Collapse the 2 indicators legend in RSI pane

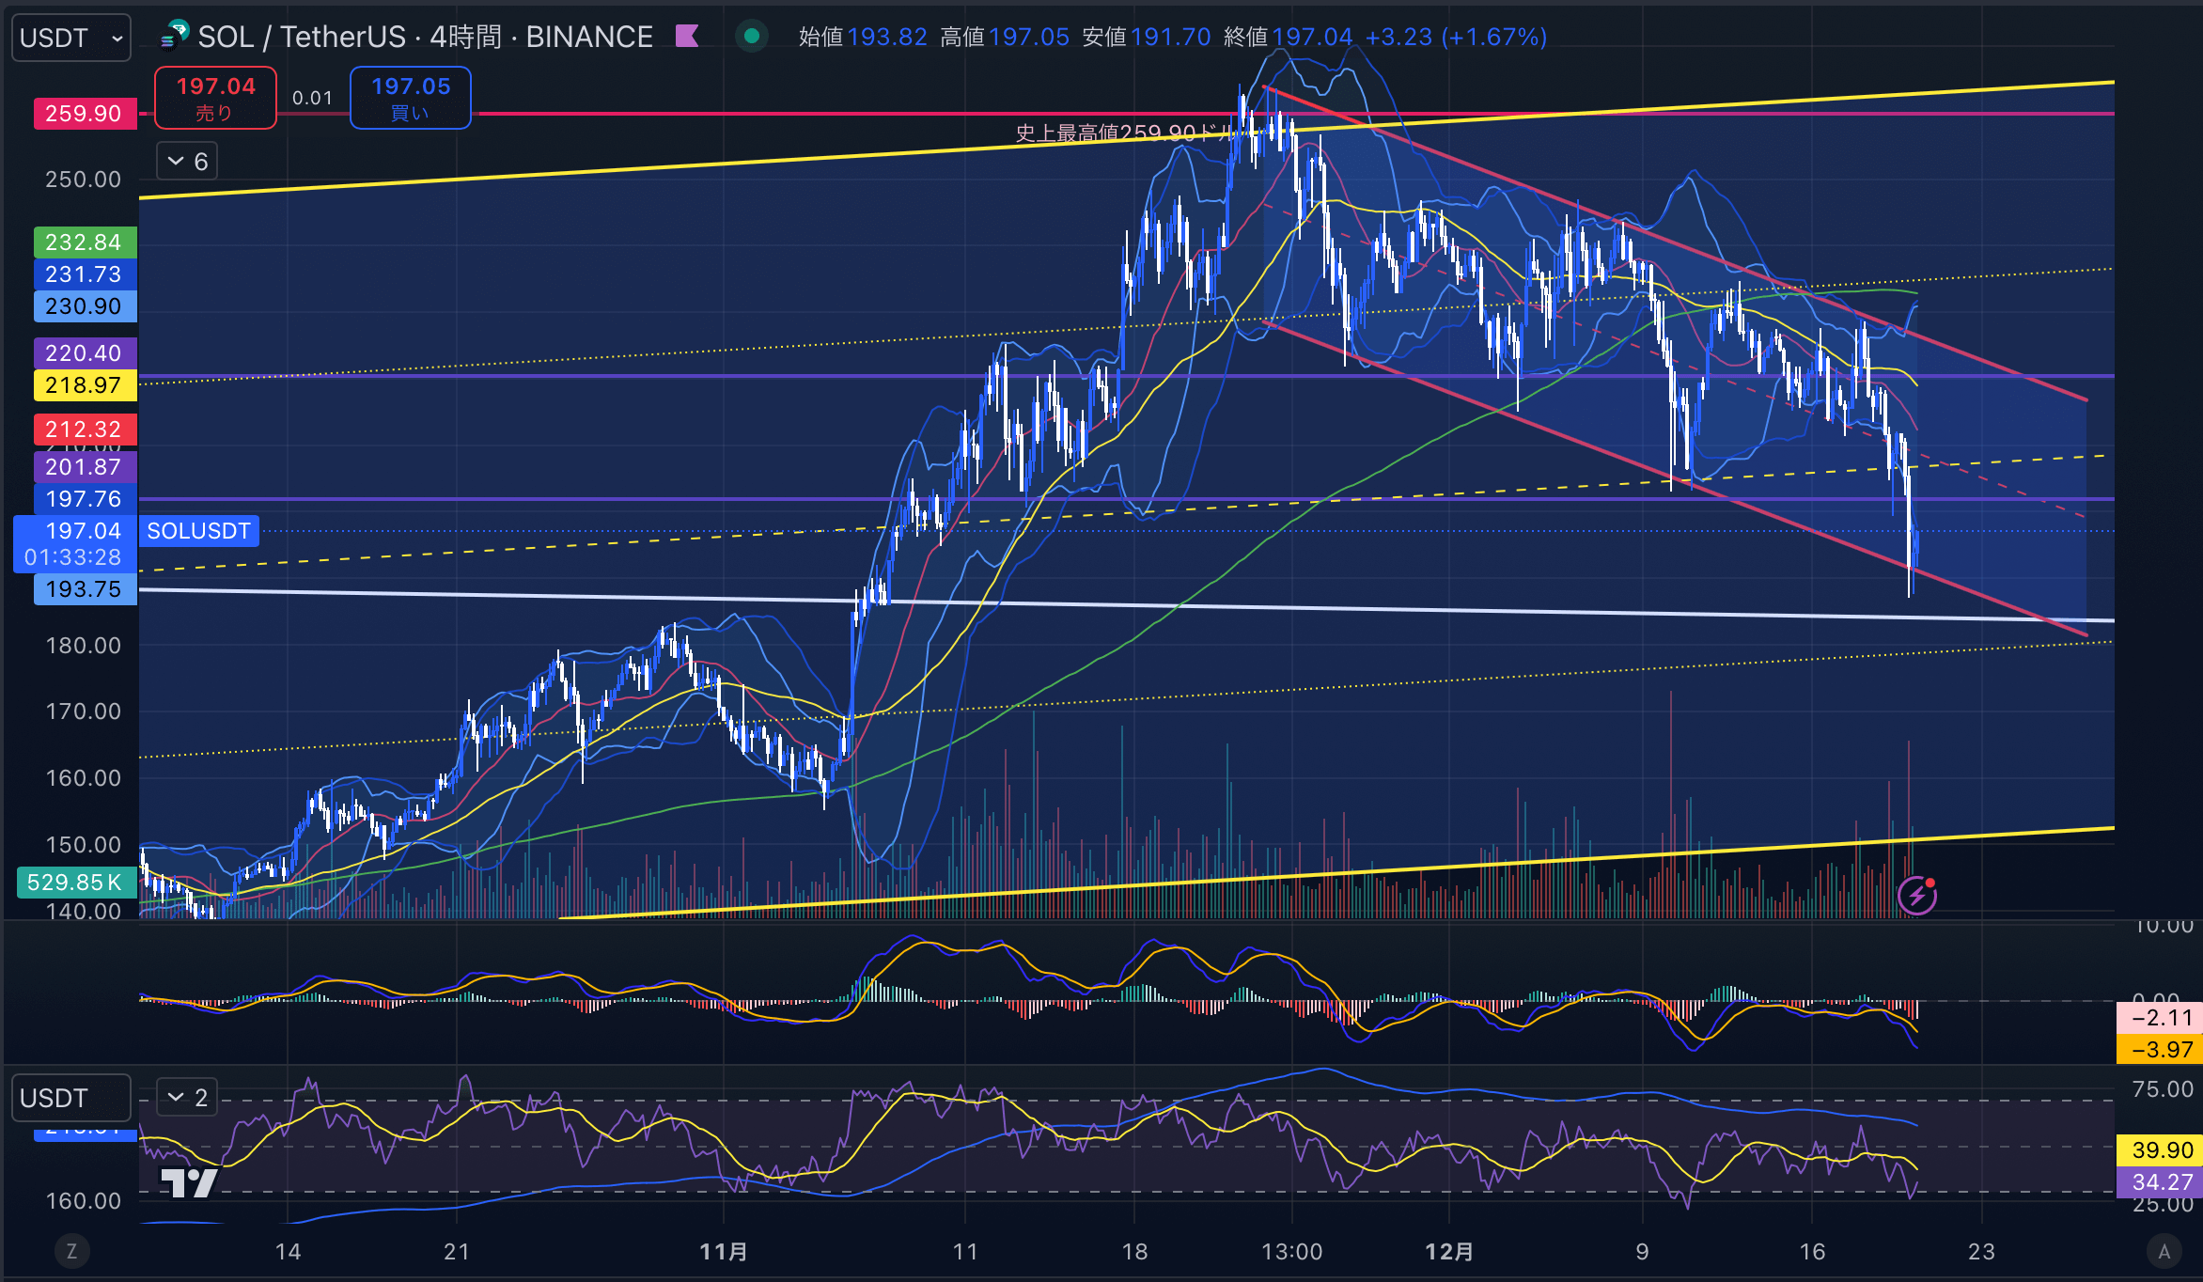coord(187,1097)
